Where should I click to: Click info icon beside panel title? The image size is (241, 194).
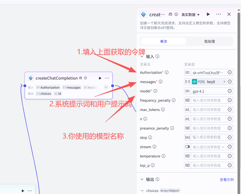176,14
